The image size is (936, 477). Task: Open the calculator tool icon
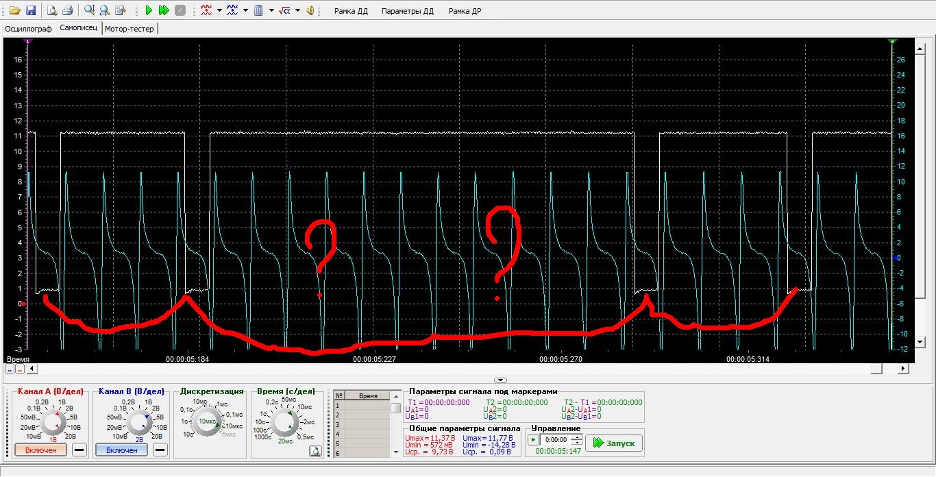[259, 10]
